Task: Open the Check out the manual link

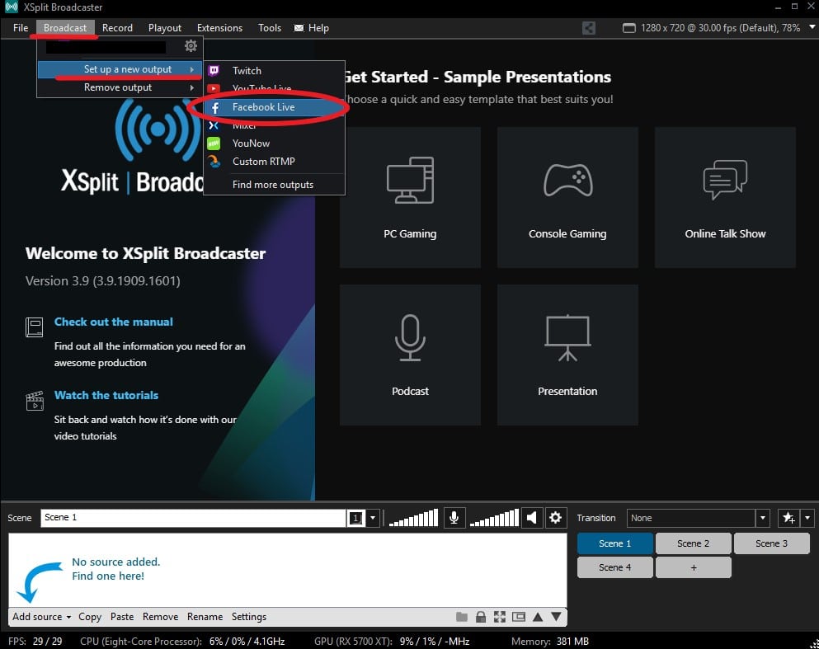Action: [x=114, y=322]
